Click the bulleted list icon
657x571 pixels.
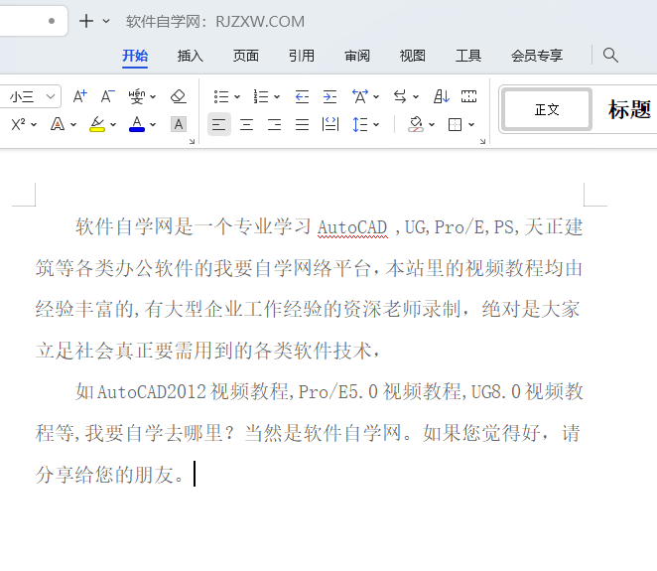pyautogui.click(x=221, y=97)
